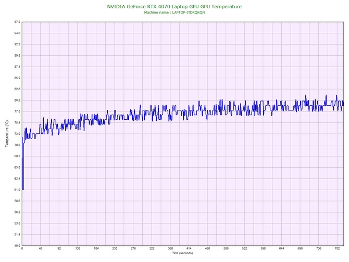Click the 230 tick on time axis
Viewport: 349px width, 262px height.
point(115,248)
